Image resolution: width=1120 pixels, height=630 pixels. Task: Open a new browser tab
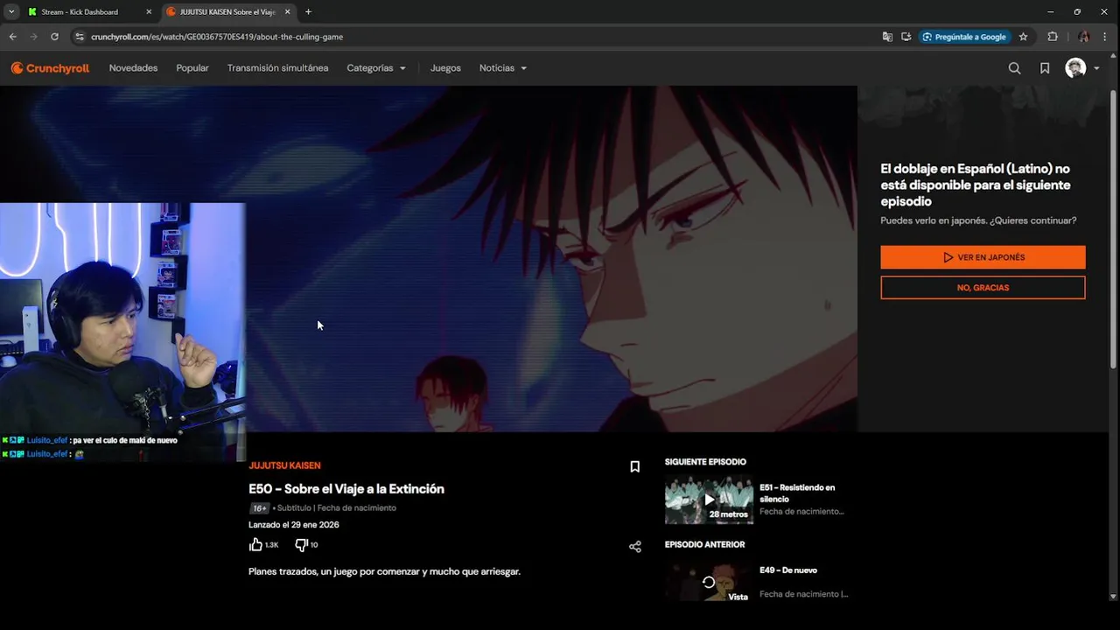(308, 12)
